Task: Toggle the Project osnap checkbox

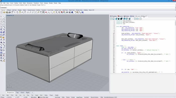Action: (49, 95)
